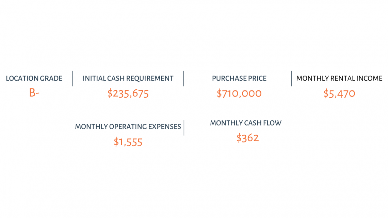
Task: Click divider line after INITIAL CASH REQUIREMENT
Action: (x=183, y=79)
